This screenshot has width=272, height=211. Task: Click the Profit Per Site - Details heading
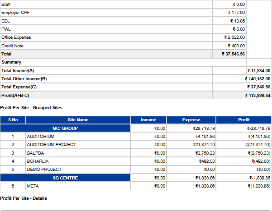pyautogui.click(x=24, y=198)
